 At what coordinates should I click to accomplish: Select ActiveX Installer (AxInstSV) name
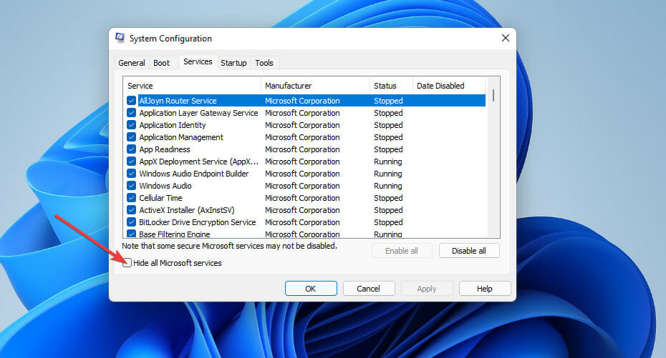click(x=186, y=210)
